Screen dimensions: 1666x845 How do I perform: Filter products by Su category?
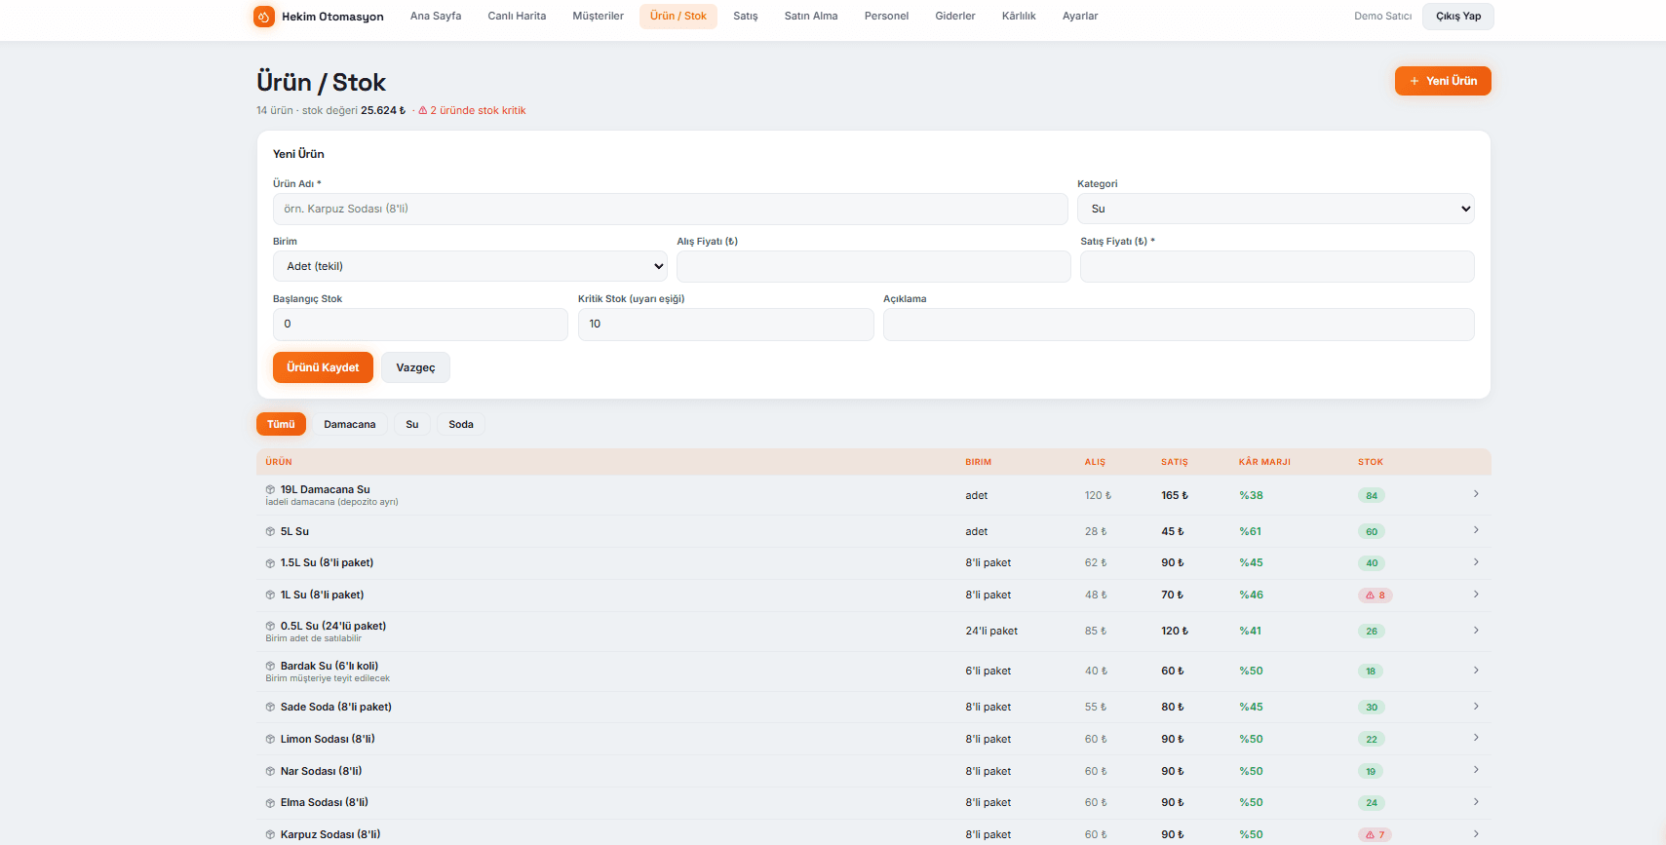pyautogui.click(x=412, y=424)
